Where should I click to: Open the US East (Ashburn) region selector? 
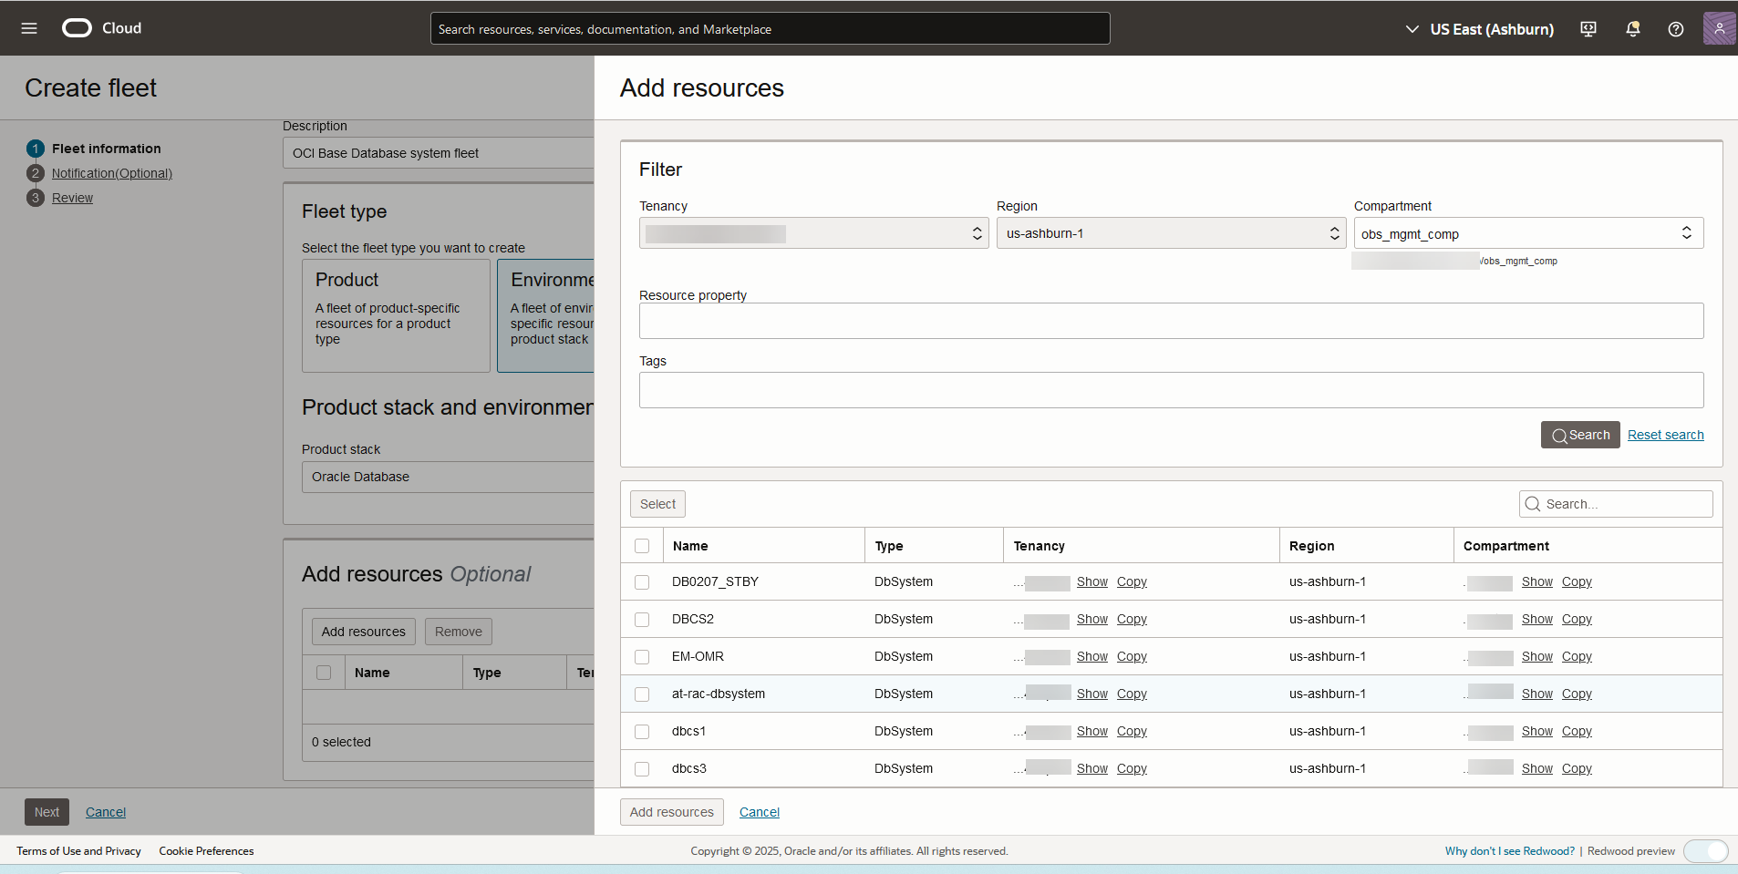[x=1477, y=28]
